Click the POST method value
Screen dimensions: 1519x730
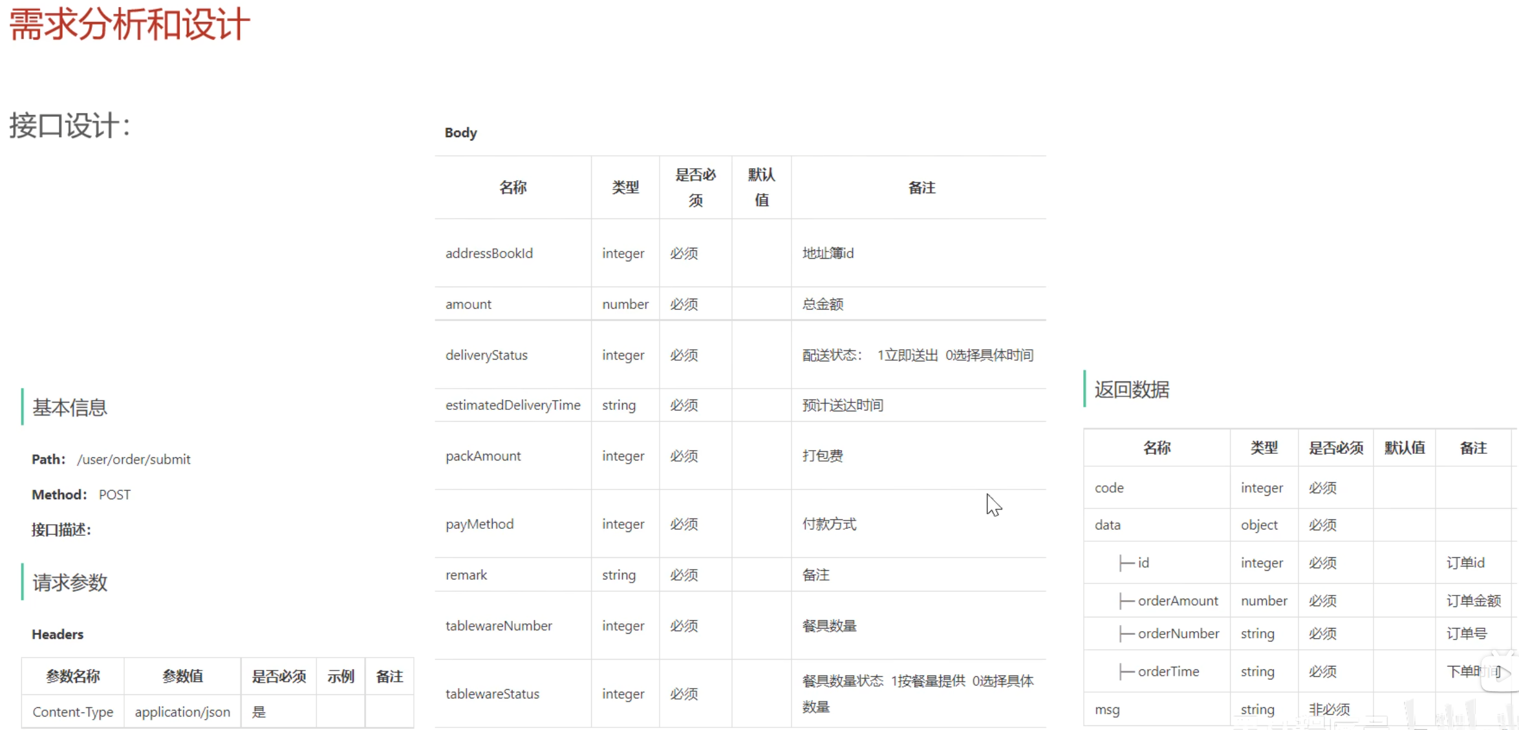114,495
